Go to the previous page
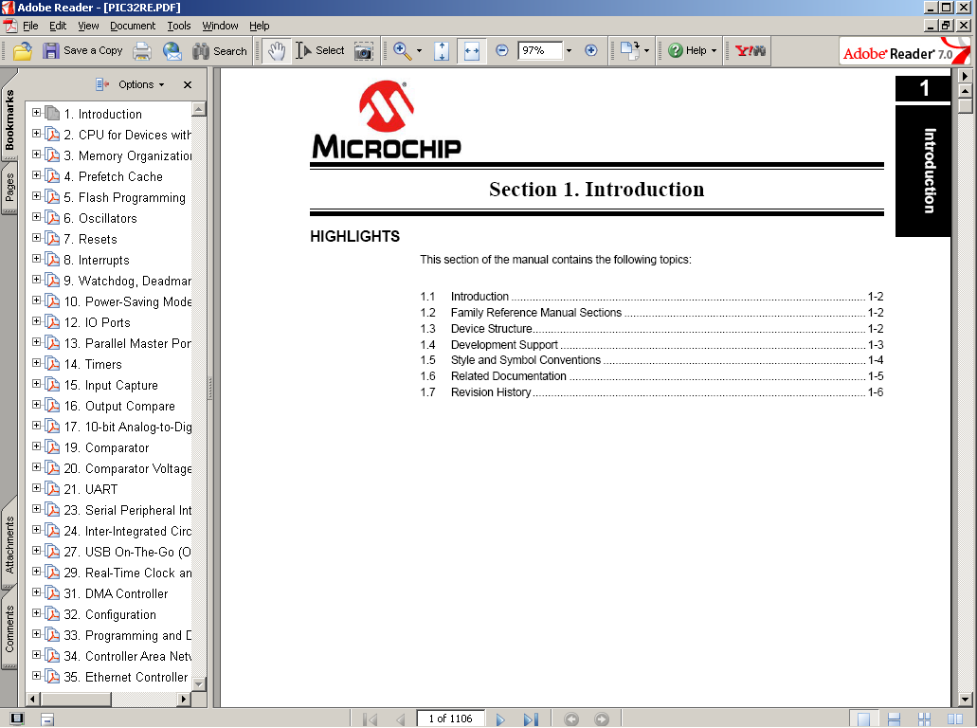Viewport: 977px width, 728px height. [400, 719]
